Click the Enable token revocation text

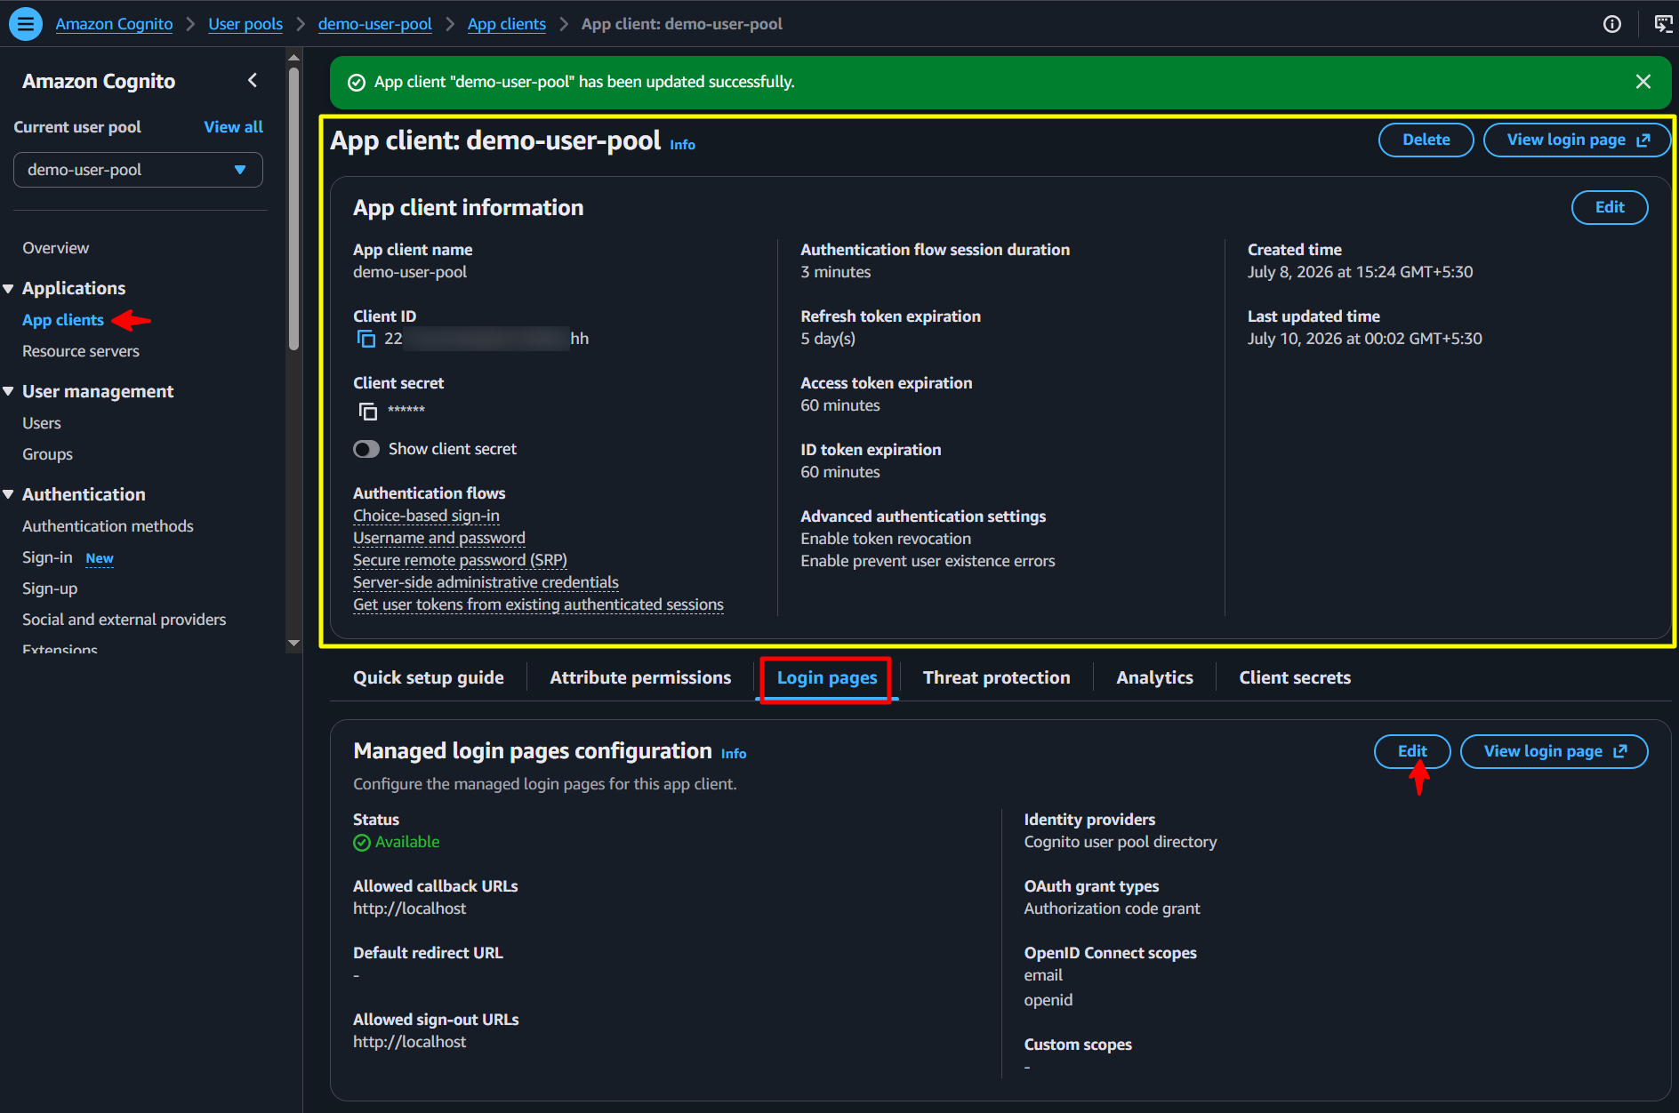[x=886, y=539]
